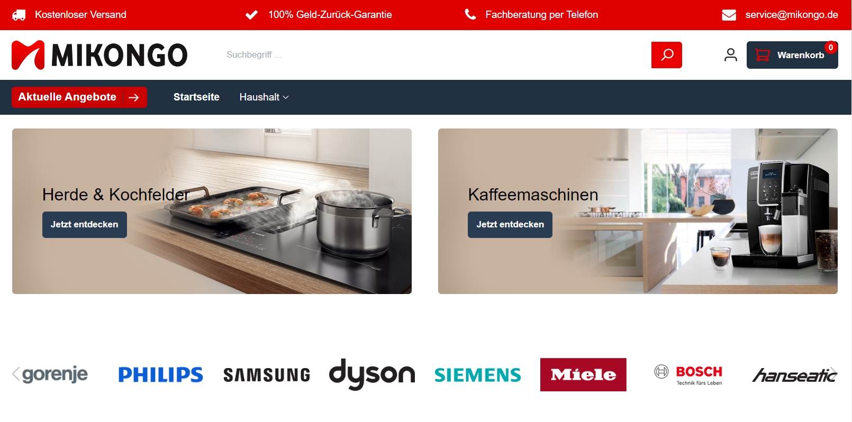Click the phone icon for Fachberatung

pyautogui.click(x=470, y=14)
